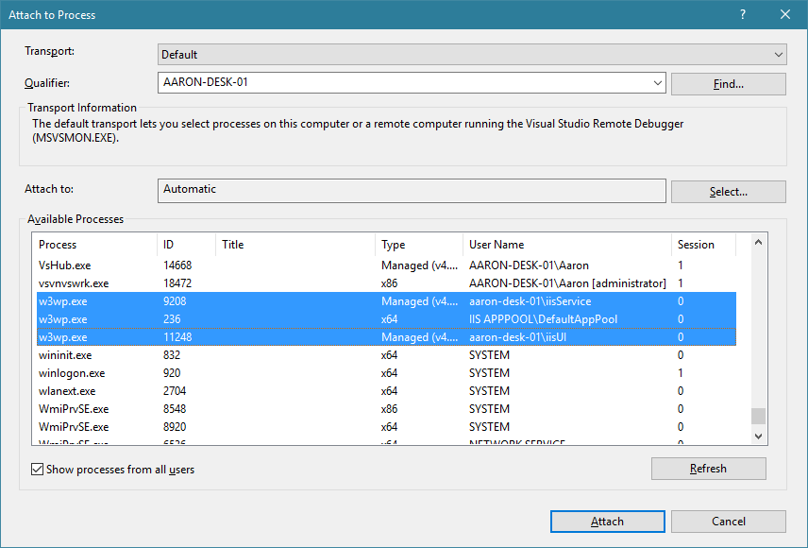The width and height of the screenshot is (808, 548).
Task: Click user name aaron-desk-01\iisUI
Action: [x=518, y=337]
